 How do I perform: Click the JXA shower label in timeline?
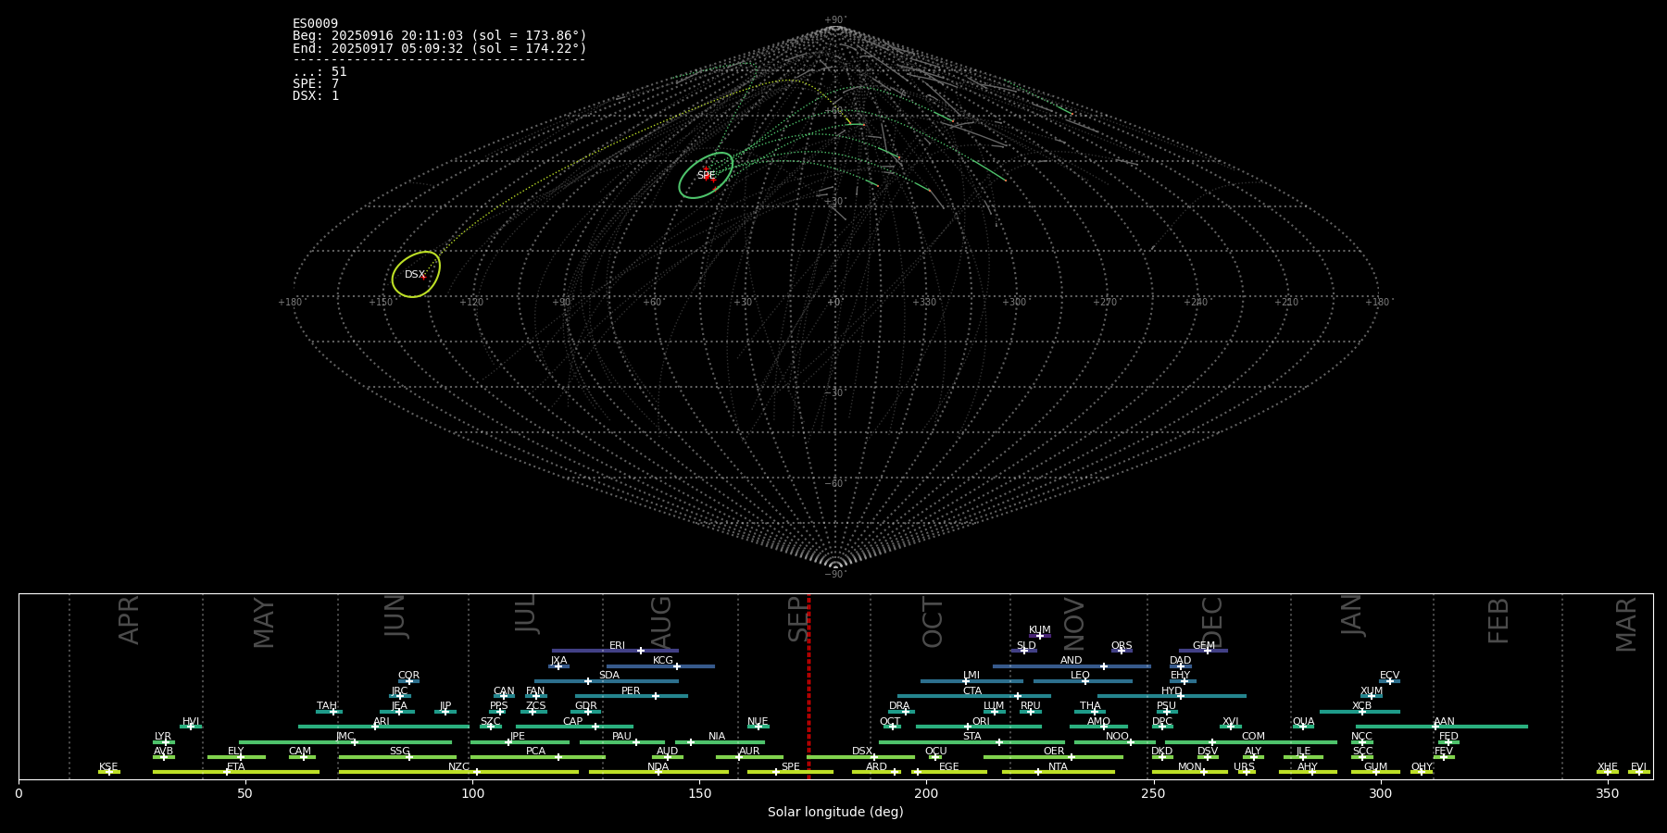(558, 661)
